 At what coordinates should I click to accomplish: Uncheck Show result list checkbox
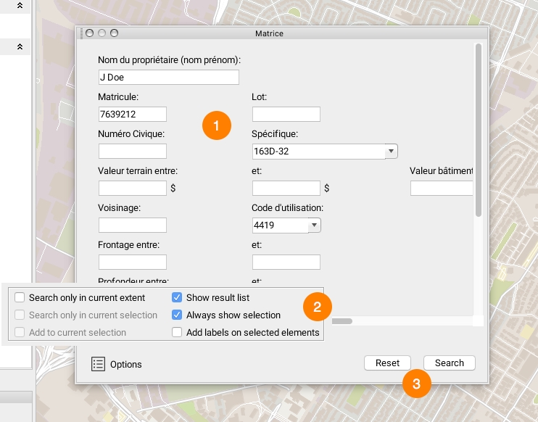coord(177,298)
